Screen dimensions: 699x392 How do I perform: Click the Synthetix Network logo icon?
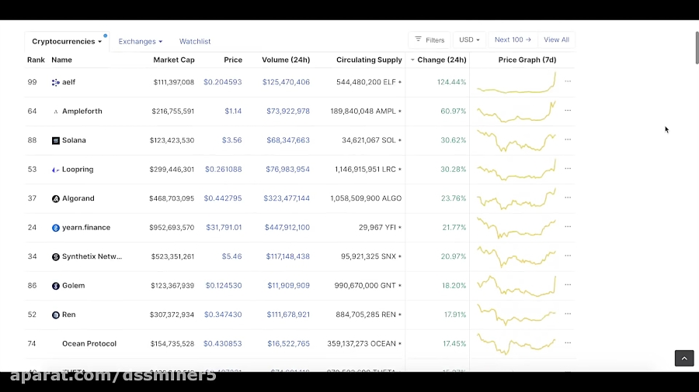click(x=56, y=257)
